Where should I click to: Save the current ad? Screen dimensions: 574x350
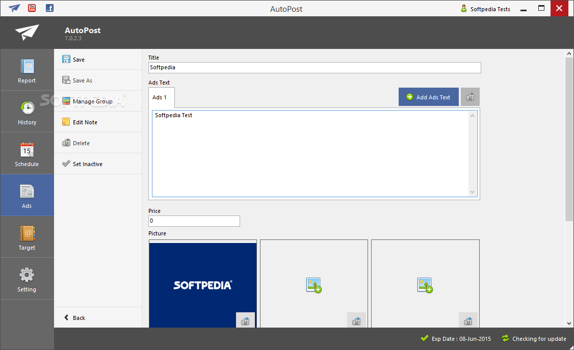coord(98,59)
